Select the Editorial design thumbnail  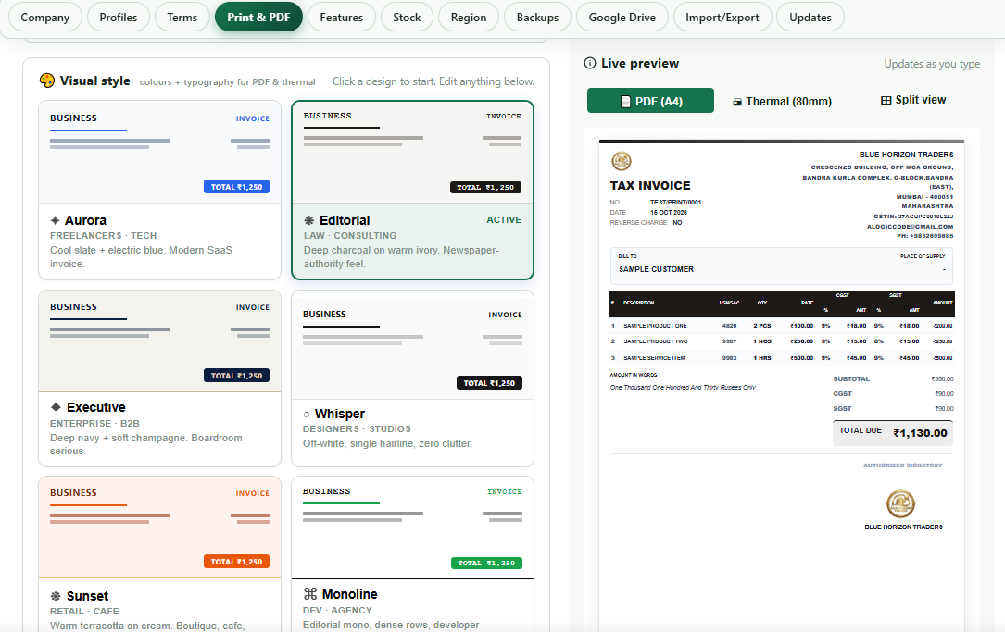tap(412, 153)
